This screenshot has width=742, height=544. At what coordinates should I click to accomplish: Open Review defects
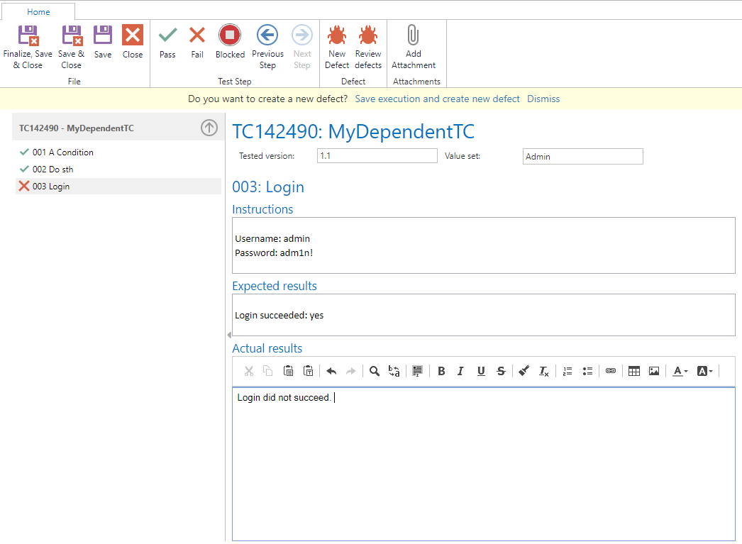point(367,47)
